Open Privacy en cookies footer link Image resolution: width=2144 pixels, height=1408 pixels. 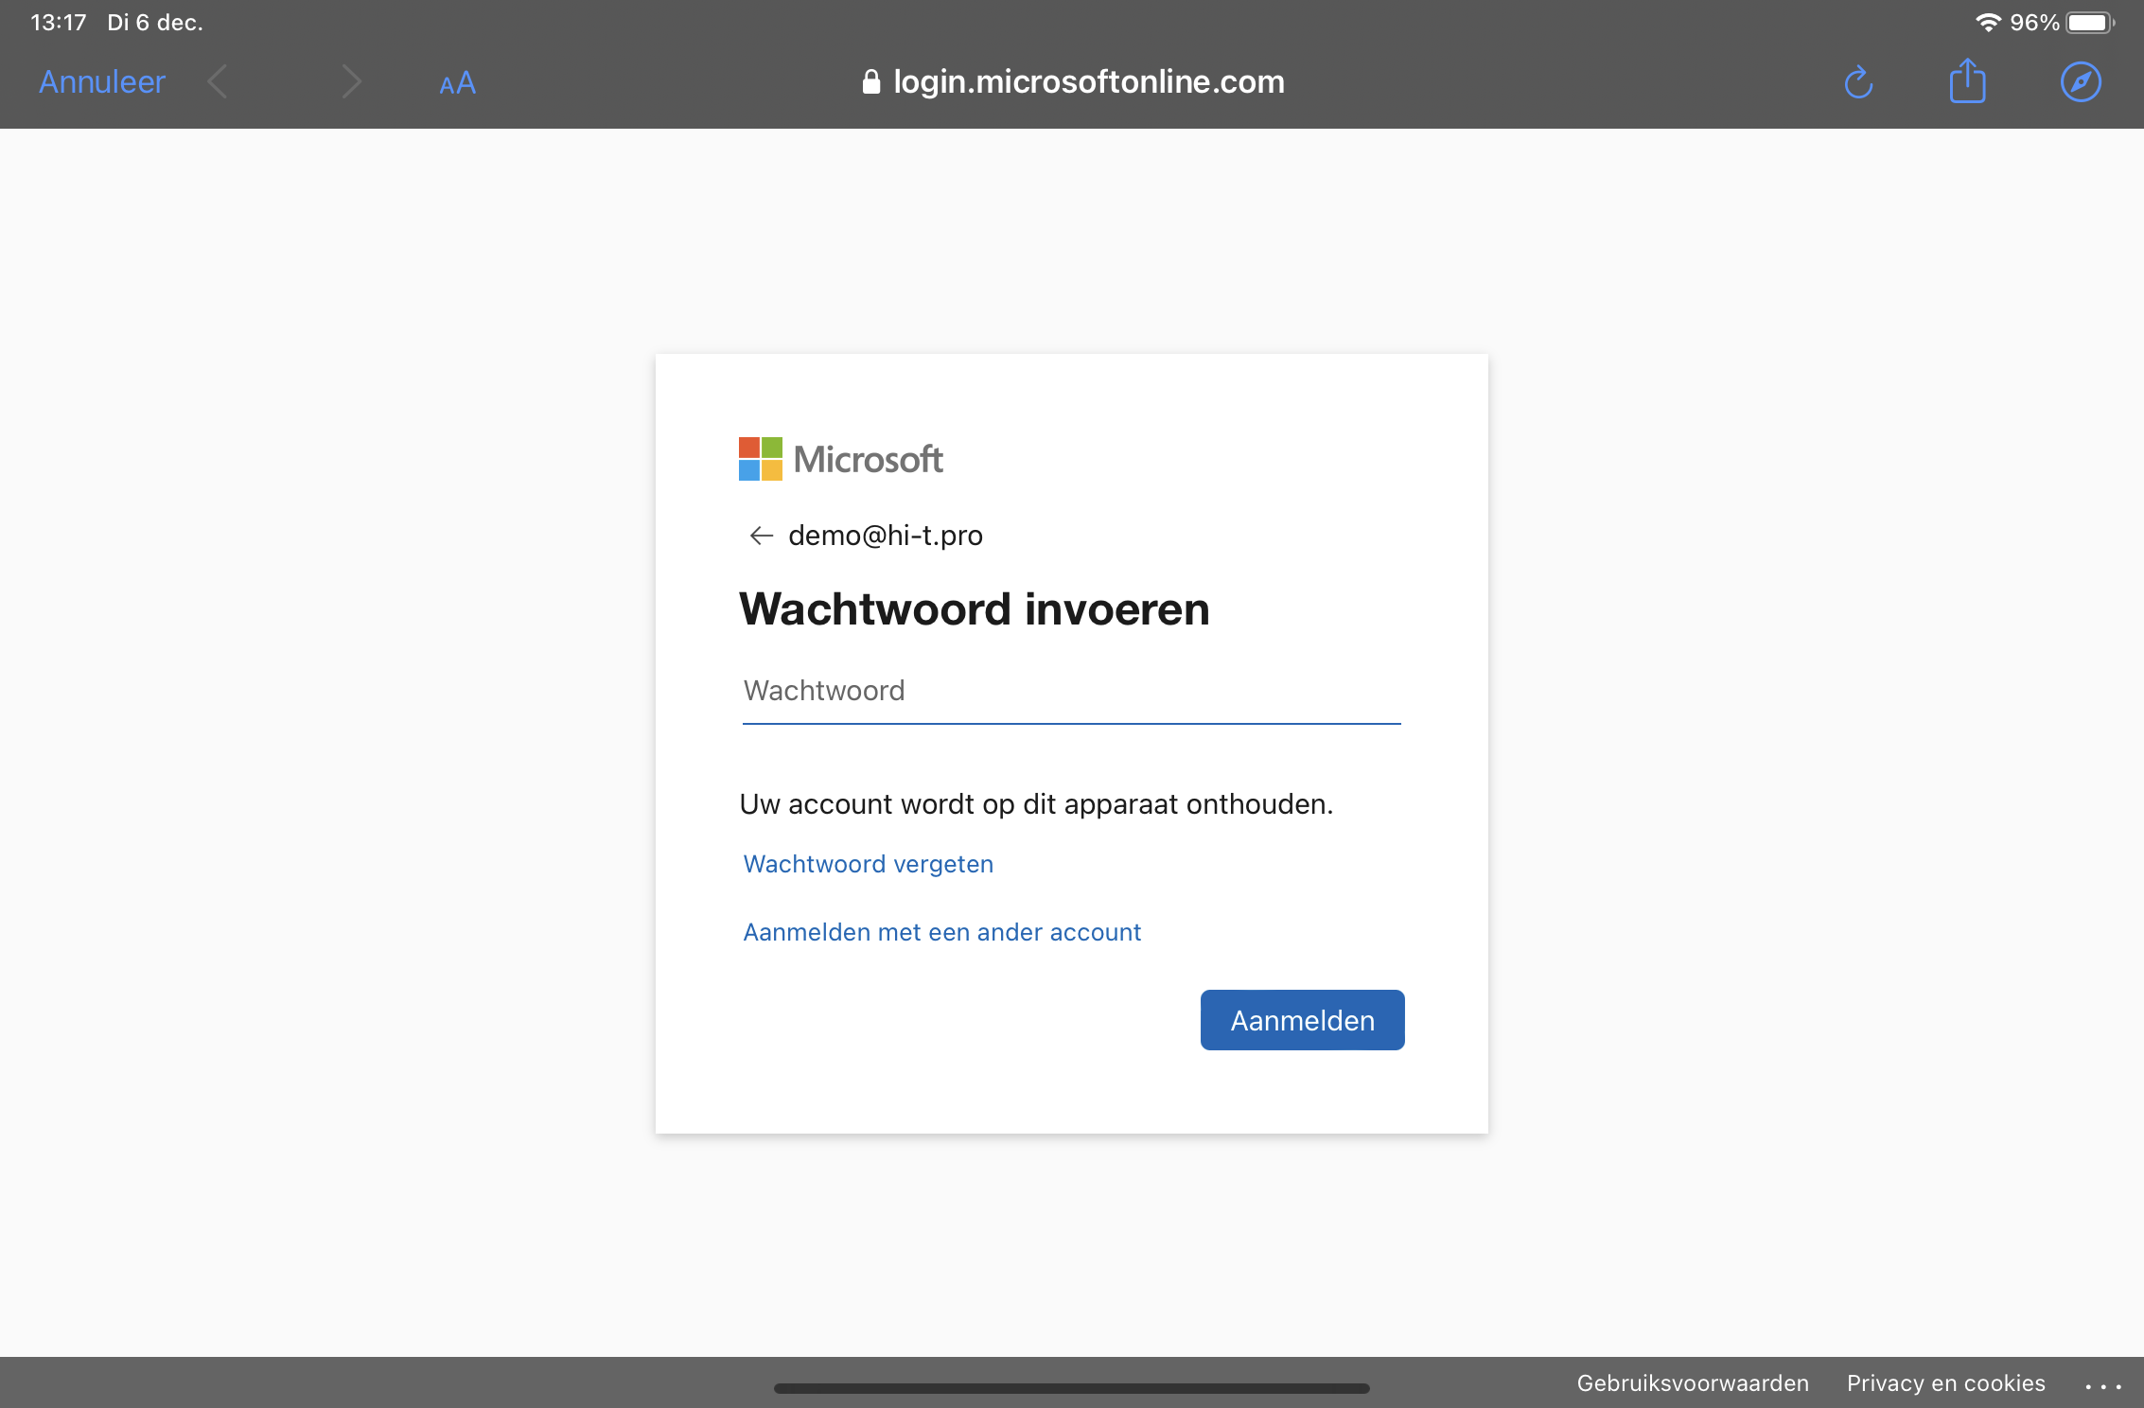point(1946,1383)
